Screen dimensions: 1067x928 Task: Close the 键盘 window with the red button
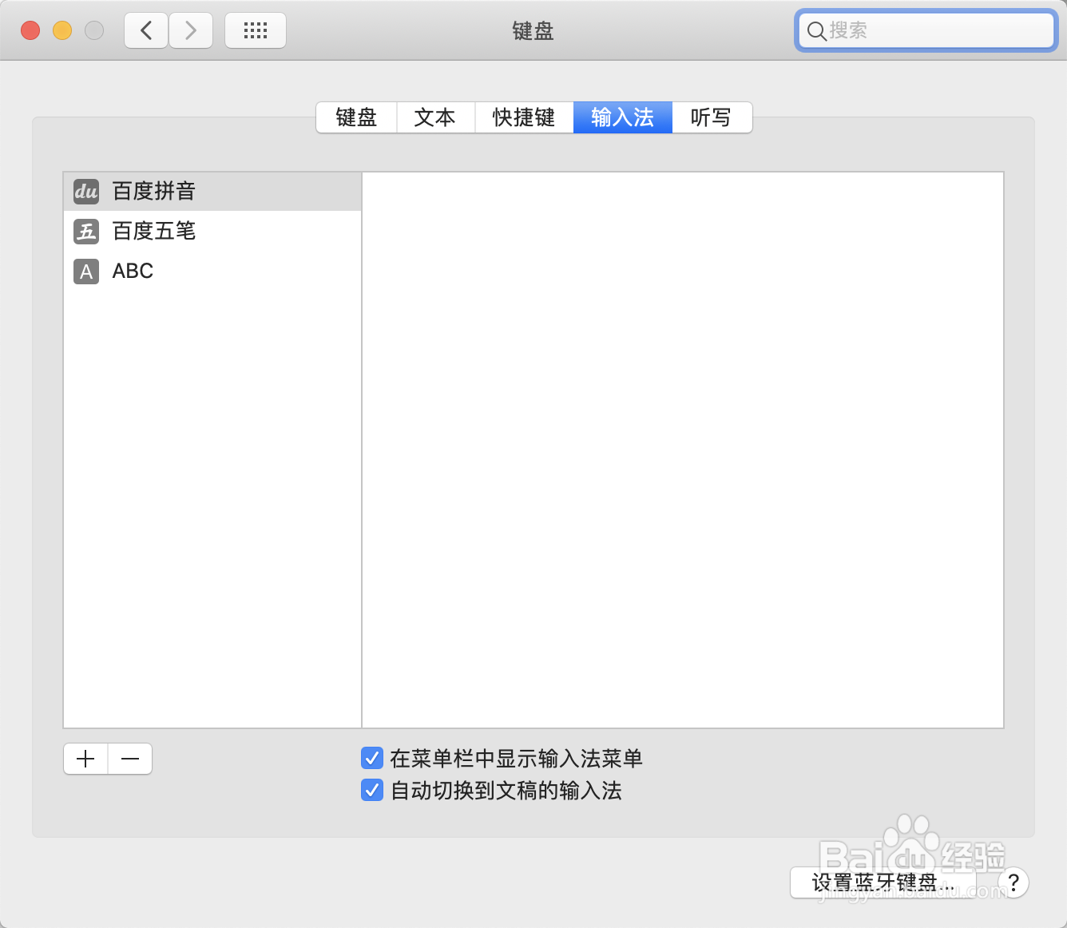click(30, 30)
